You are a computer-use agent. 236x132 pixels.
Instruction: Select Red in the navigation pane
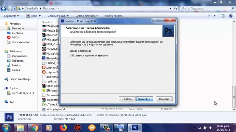(11, 102)
